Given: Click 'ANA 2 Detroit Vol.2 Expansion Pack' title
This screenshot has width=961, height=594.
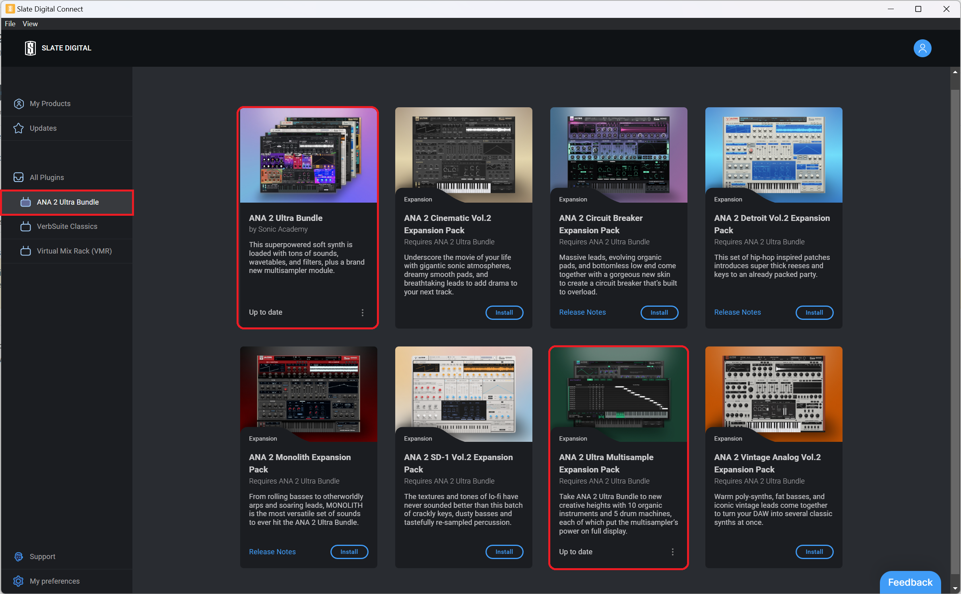Looking at the screenshot, I should (772, 224).
